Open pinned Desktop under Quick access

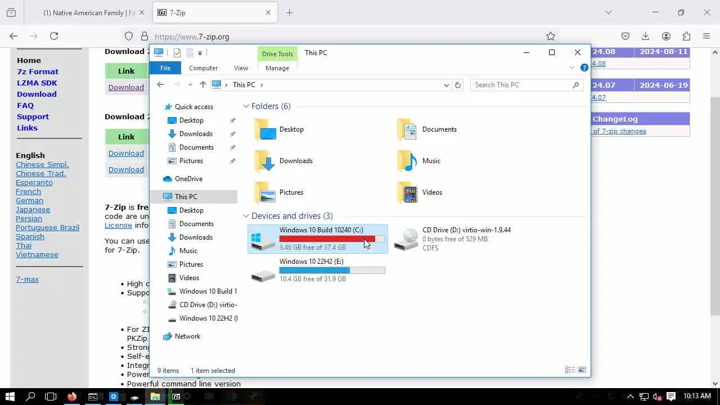[x=191, y=120]
